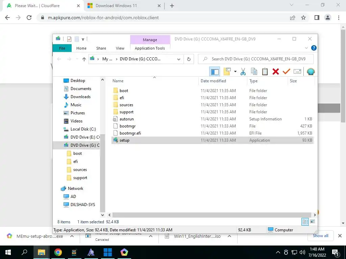
Task: Open DVD Drive (E:) in navigation pane
Action: pos(85,137)
